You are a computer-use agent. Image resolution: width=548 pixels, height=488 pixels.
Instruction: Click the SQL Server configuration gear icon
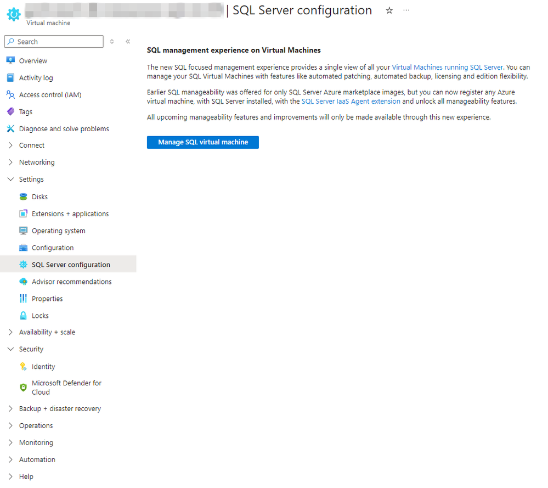click(24, 265)
